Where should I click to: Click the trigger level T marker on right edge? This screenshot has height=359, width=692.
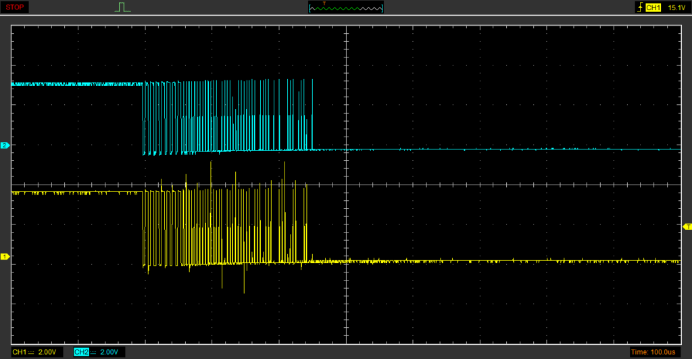point(687,226)
